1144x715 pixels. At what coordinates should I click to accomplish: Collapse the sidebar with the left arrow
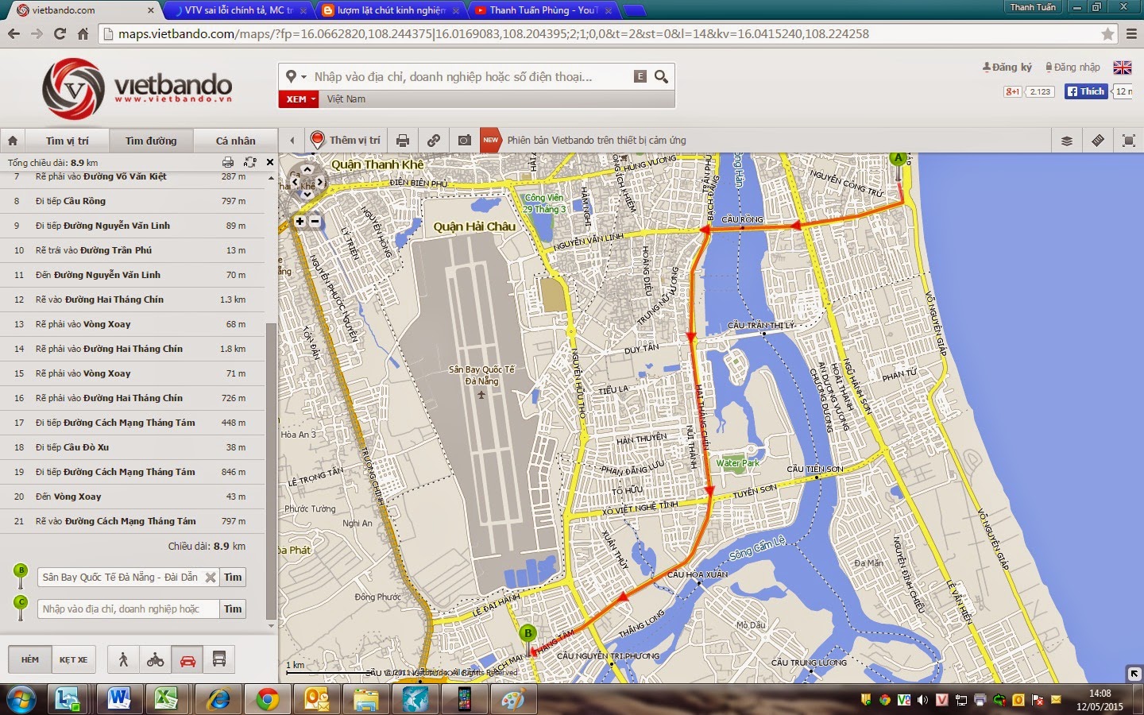click(292, 141)
